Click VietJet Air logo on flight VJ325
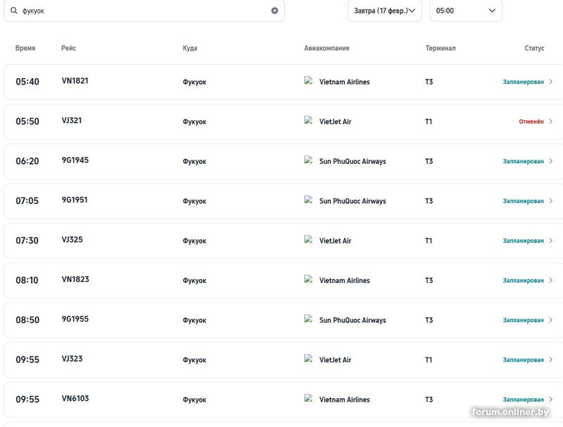 pos(308,240)
